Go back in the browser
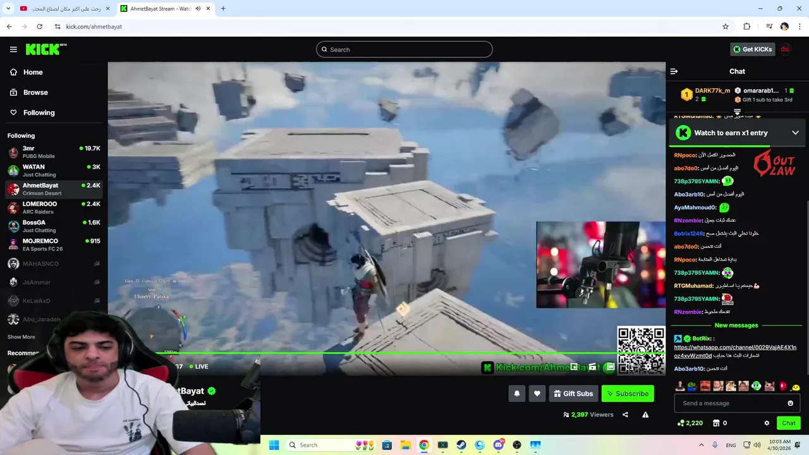Screen dimensions: 809x455 9,27
